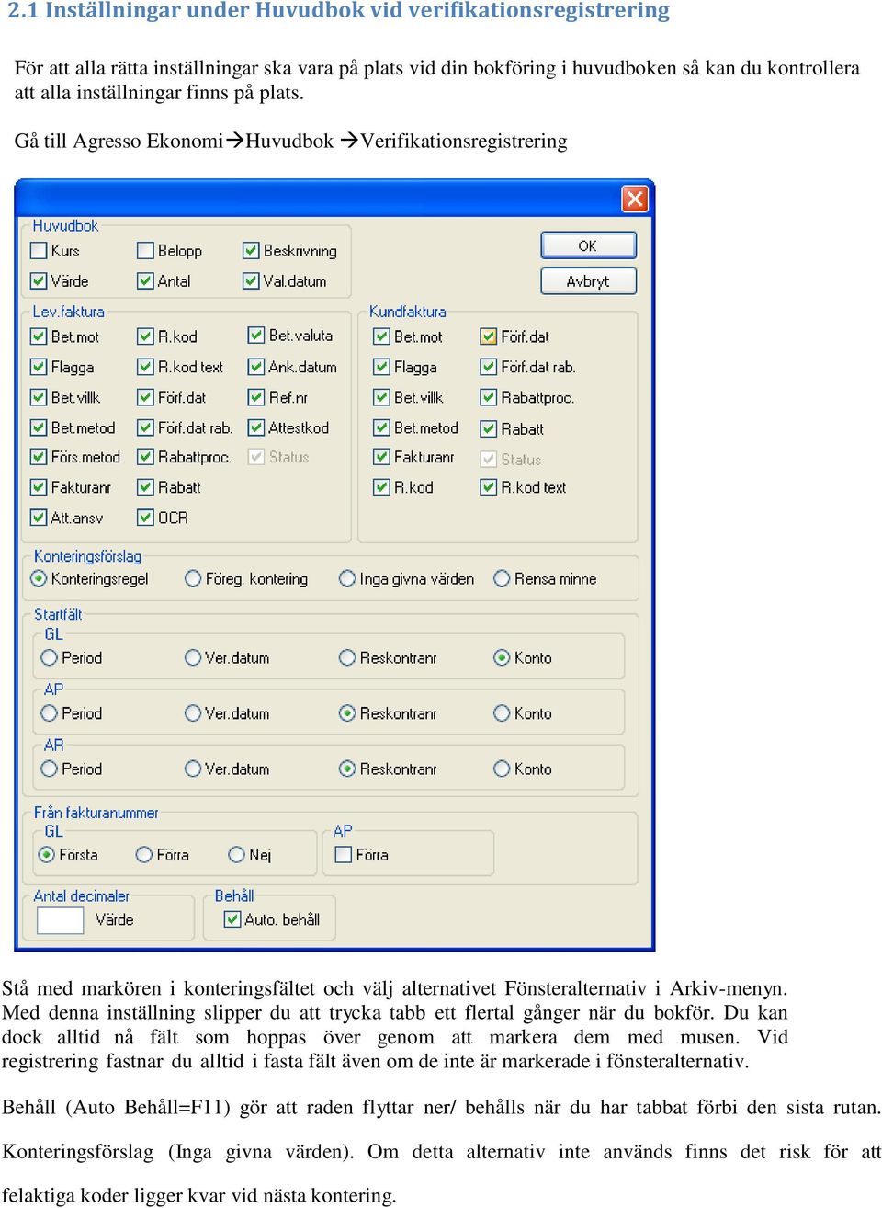
Task: Select Rensa minne radio button
Action: coord(502,578)
